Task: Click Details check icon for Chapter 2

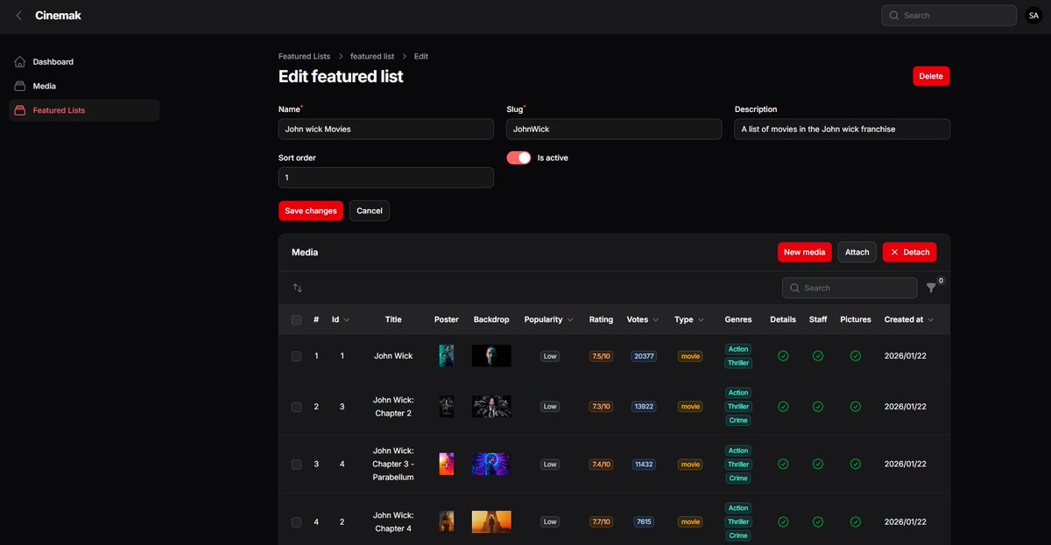Action: point(783,407)
